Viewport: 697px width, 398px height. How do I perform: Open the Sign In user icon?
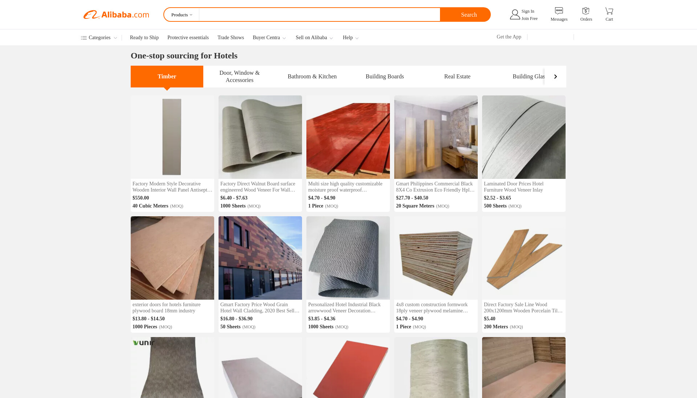[515, 15]
